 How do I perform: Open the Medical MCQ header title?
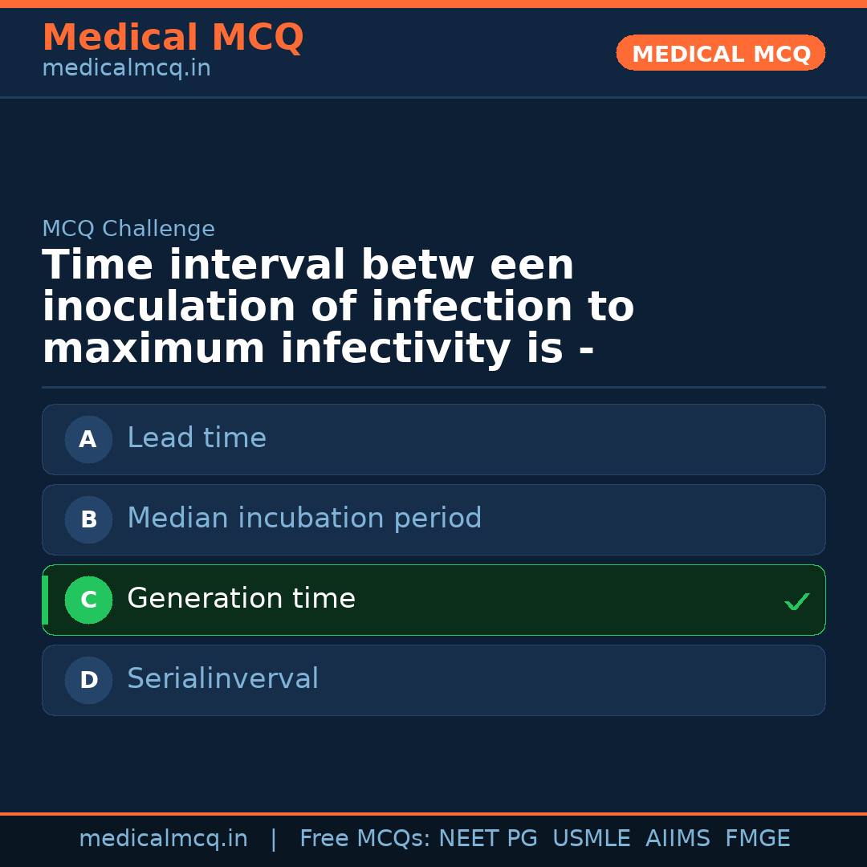173,38
